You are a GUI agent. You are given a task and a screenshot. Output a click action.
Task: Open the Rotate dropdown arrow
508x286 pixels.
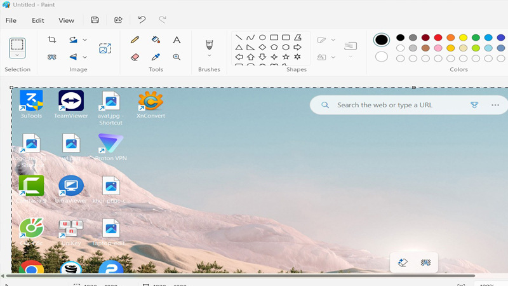pos(85,39)
